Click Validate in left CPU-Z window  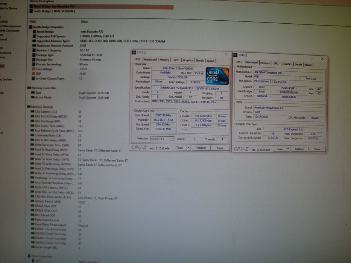(201, 148)
